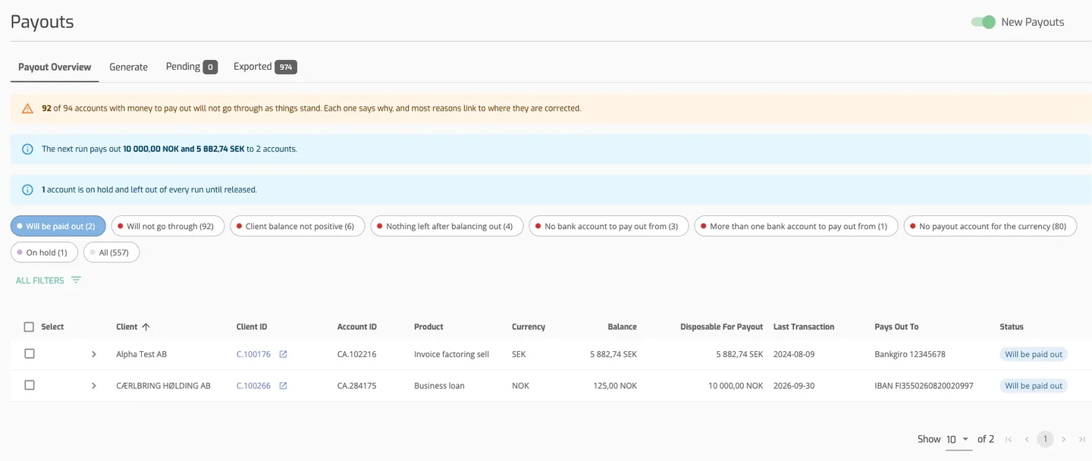Click the Currency column header

[529, 327]
